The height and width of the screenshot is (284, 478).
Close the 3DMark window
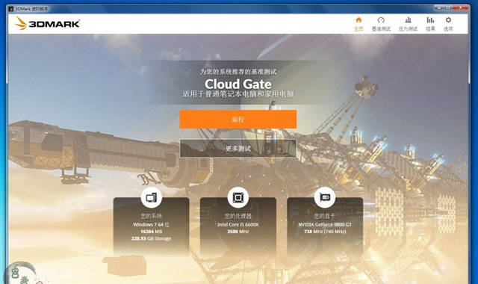461,8
